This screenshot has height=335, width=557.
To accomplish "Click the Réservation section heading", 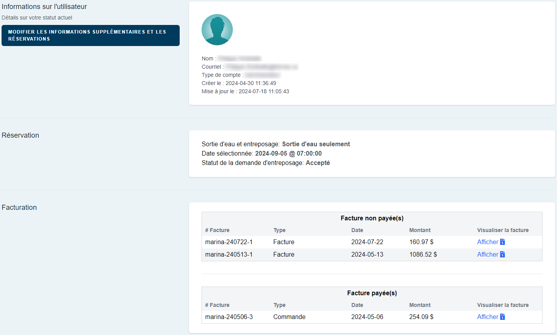I will [x=20, y=135].
